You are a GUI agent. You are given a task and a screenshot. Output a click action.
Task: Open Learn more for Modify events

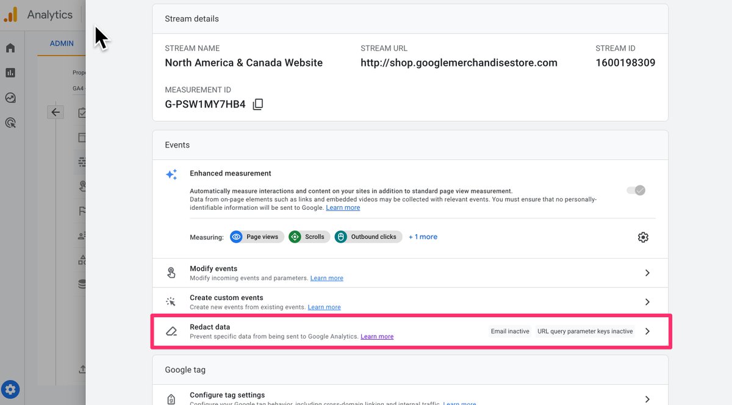coord(326,278)
